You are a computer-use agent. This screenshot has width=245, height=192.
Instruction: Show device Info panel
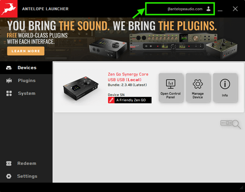point(225,87)
